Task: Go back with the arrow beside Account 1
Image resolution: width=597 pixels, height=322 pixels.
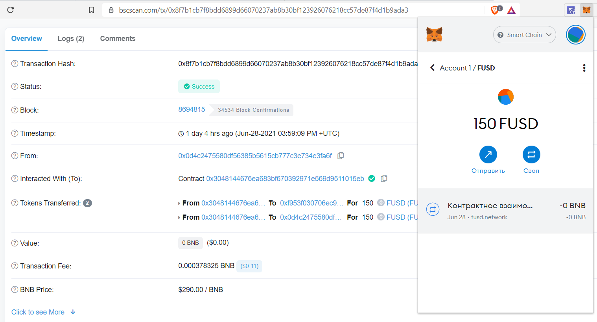Action: pyautogui.click(x=432, y=68)
